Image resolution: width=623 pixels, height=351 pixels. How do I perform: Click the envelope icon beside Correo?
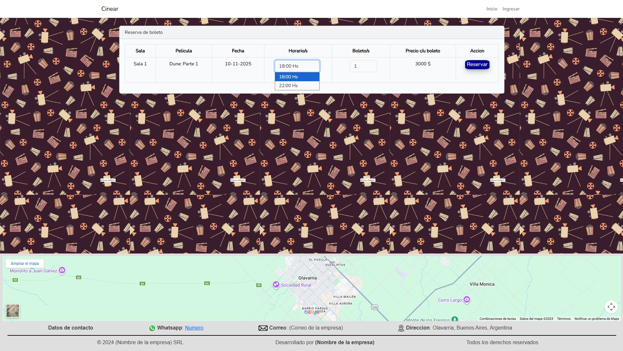click(263, 328)
